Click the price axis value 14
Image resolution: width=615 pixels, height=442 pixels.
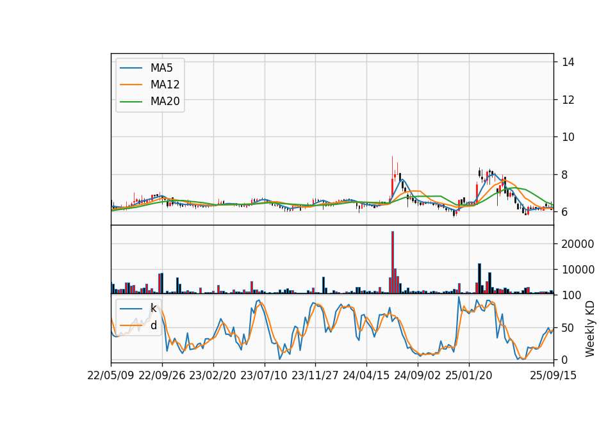(568, 62)
